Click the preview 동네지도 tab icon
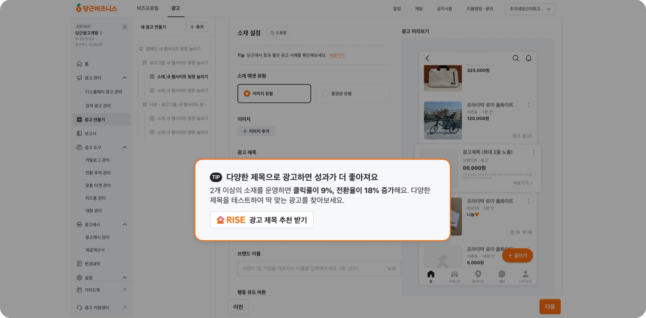 [478, 276]
